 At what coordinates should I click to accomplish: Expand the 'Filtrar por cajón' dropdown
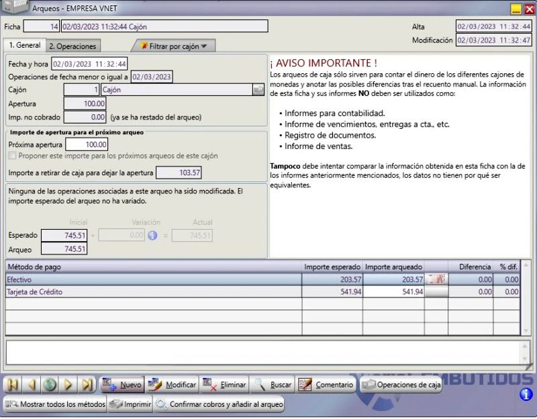click(x=174, y=46)
